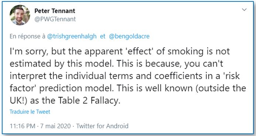The width and height of the screenshot is (256, 136).
Task: Click the @PWGTennant handle
Action: [55, 19]
